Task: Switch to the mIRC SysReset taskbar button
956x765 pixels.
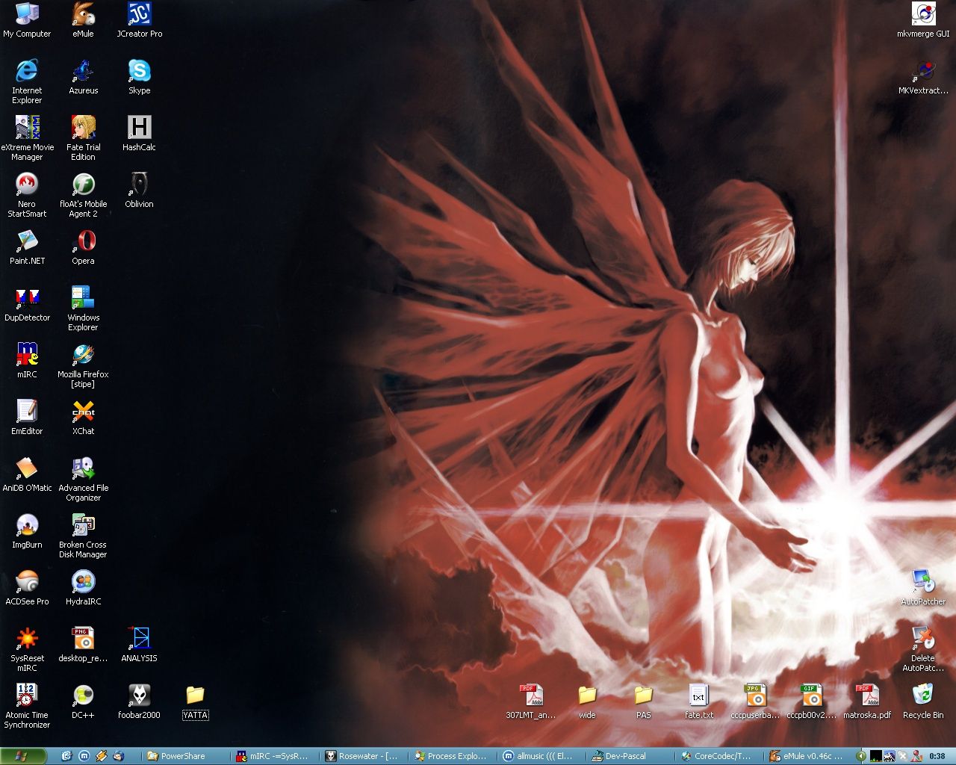Action: tap(274, 756)
